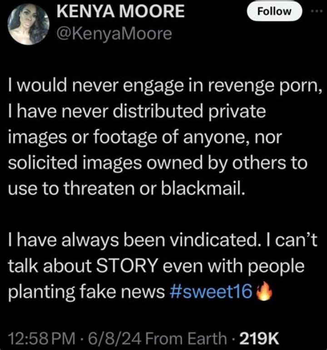
Task: View the 219K views count
Action: point(259,339)
